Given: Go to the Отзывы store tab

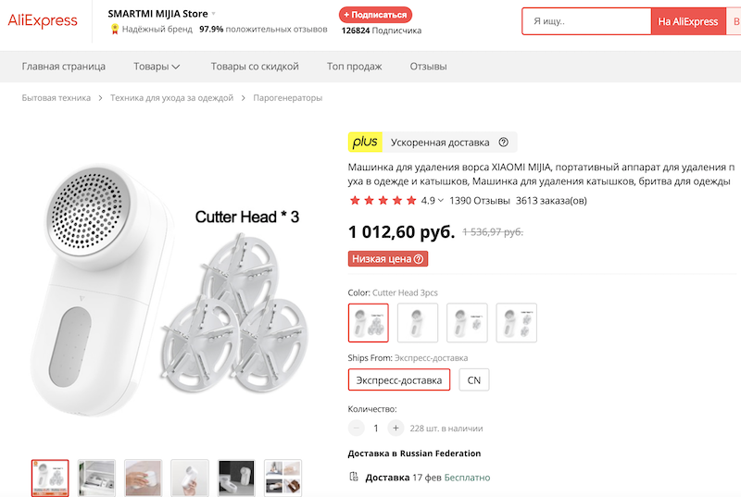Looking at the screenshot, I should coord(428,67).
